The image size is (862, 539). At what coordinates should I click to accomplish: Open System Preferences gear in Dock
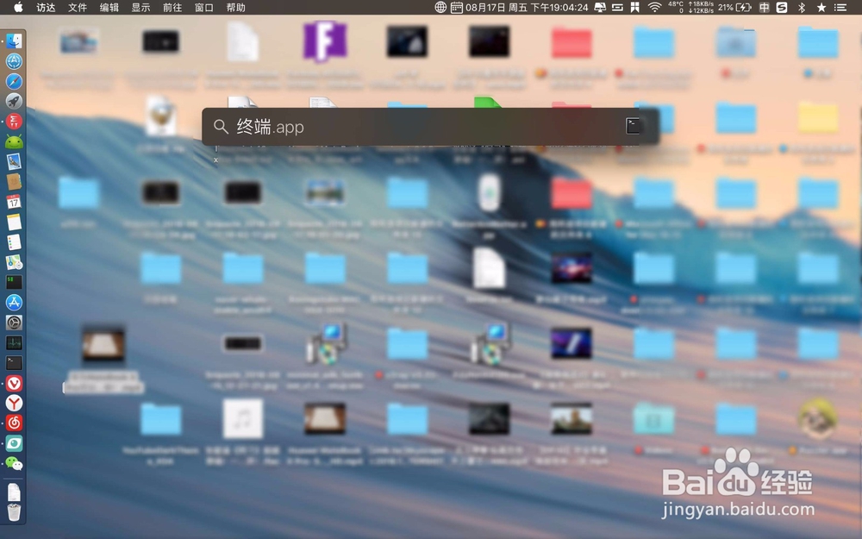coord(14,323)
